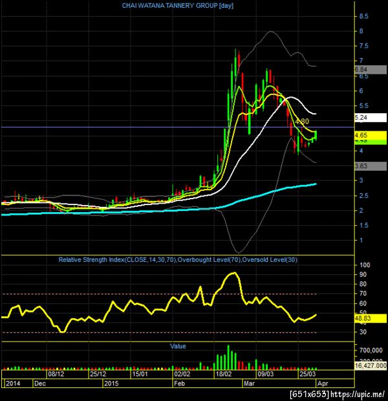Click the 3.63 lower band price label
Viewport: 388px width, 401px height.
click(x=371, y=166)
